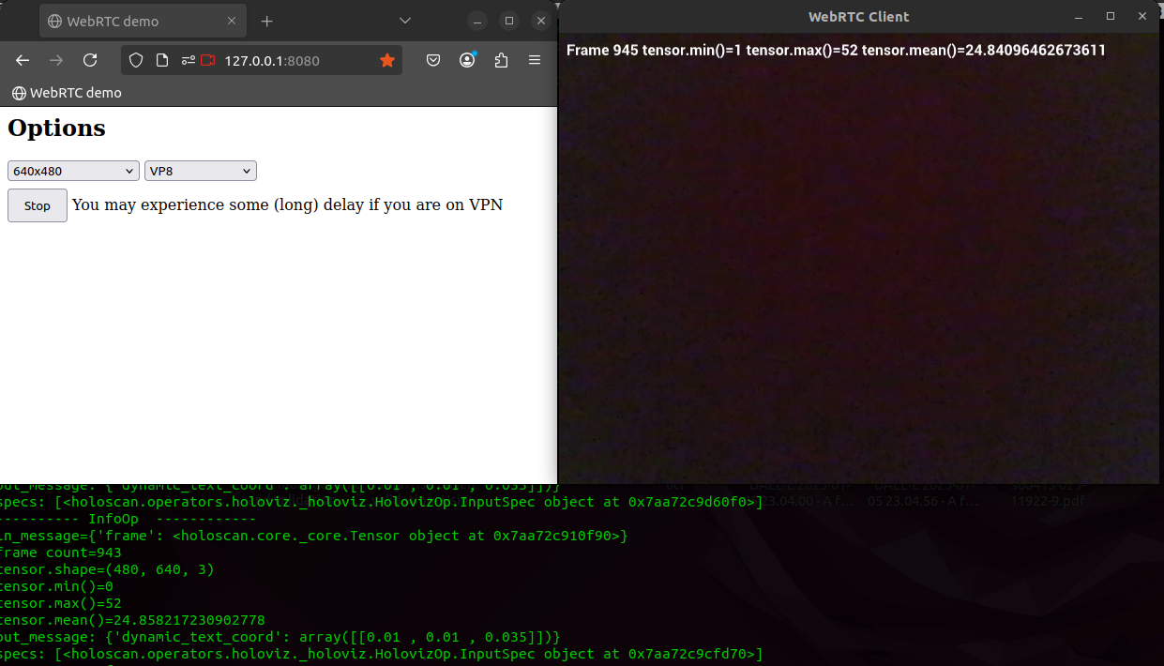Open the VP8 codec dropdown
Viewport: 1164px width, 666px height.
pos(201,171)
